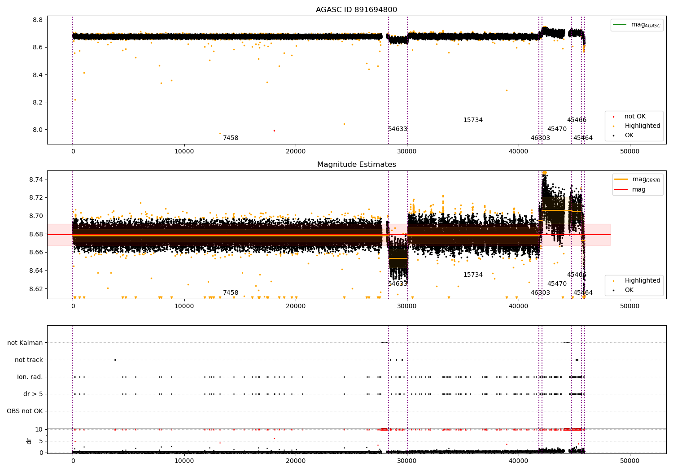Click the 'AGASC ID 891694800' plot title
Viewport: 673px width, 471px height.
(x=356, y=10)
